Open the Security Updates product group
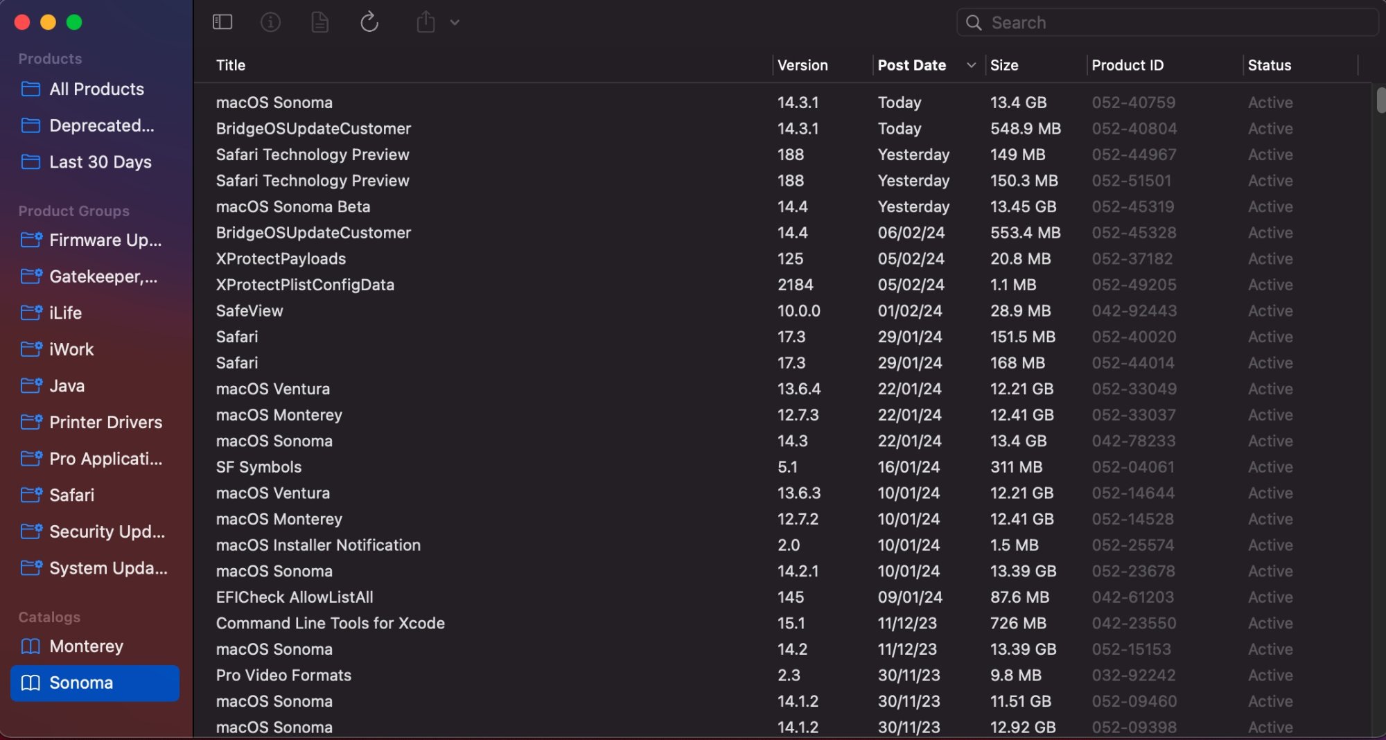Viewport: 1386px width, 740px height. tap(95, 531)
